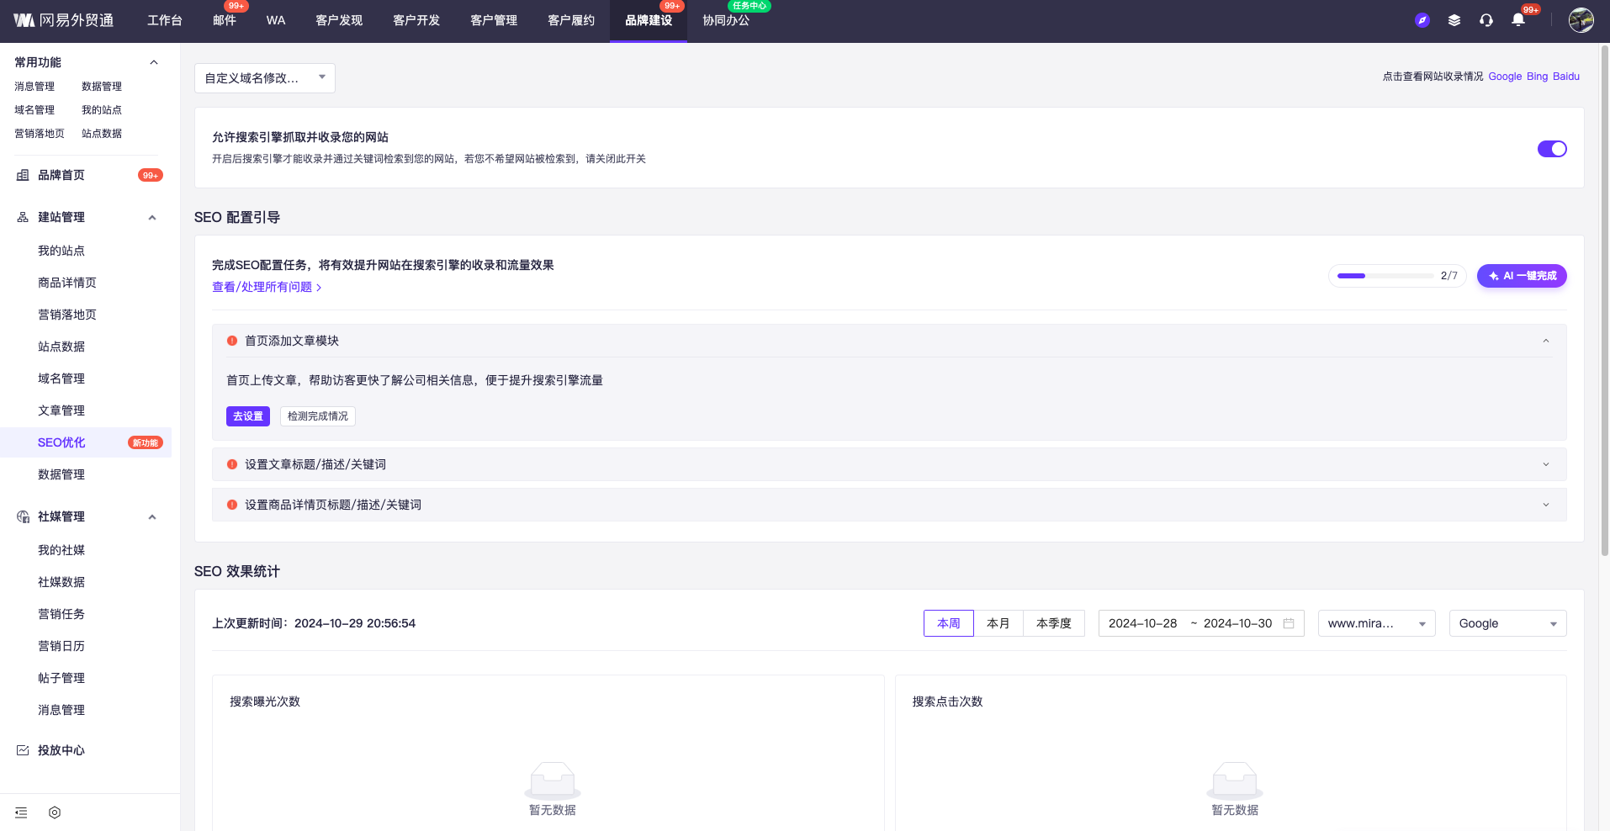The height and width of the screenshot is (831, 1610).
Task: Open the 自定义域名修改 site dropdown
Action: pos(264,78)
